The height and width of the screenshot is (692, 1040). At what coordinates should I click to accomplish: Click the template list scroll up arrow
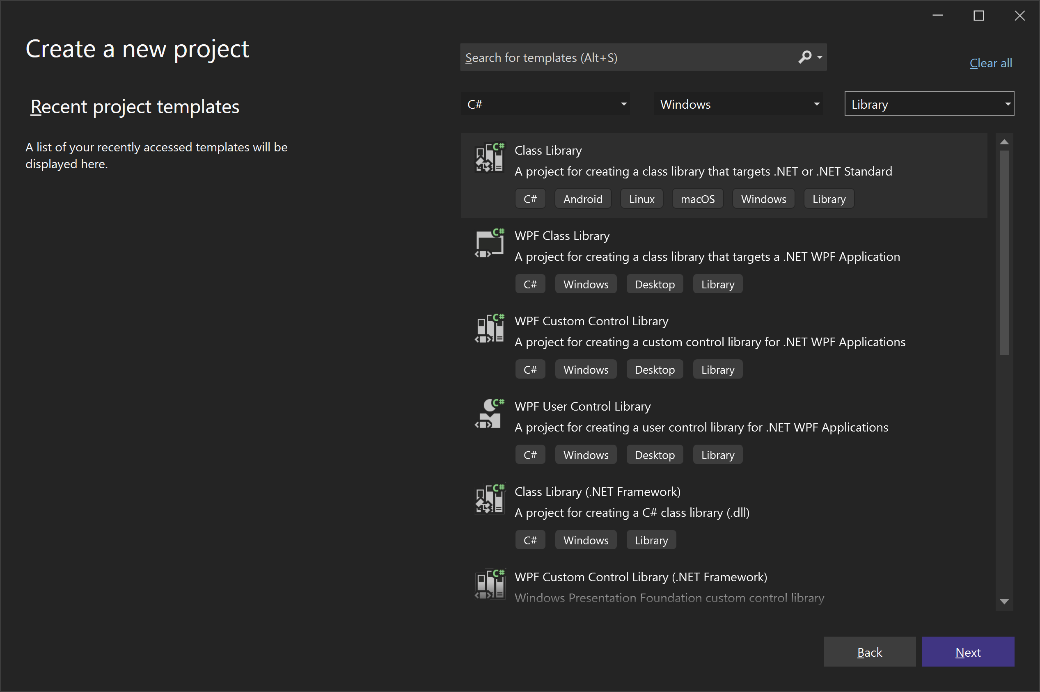[1004, 142]
